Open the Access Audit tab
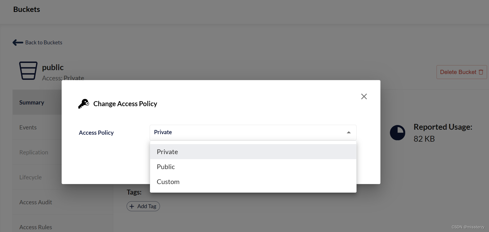The width and height of the screenshot is (489, 232). pos(36,202)
